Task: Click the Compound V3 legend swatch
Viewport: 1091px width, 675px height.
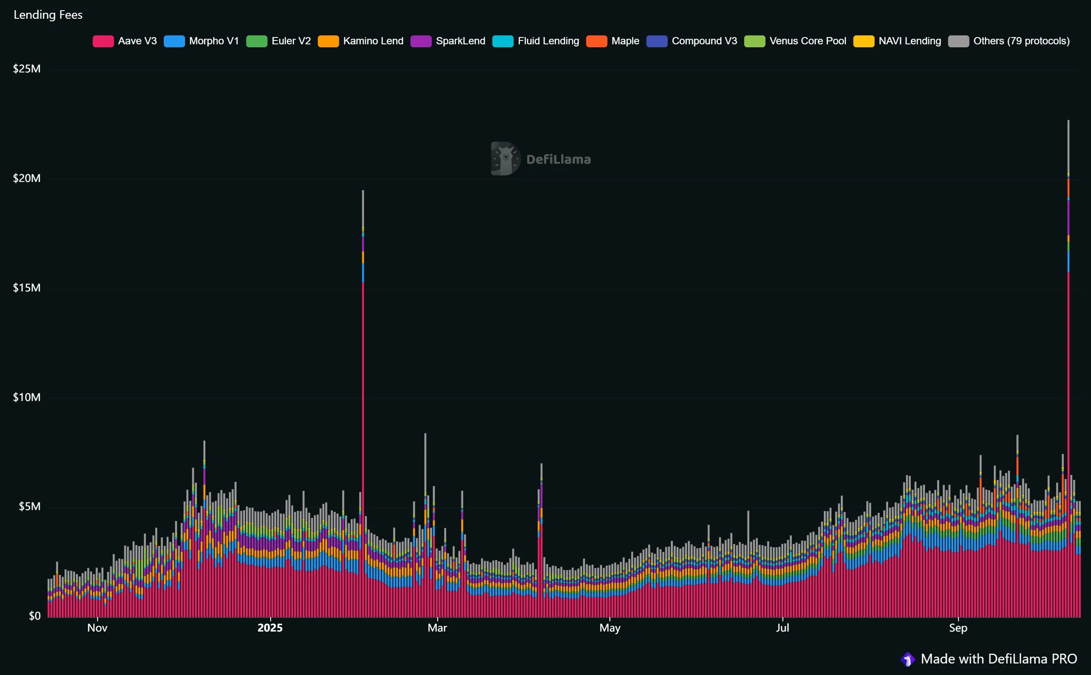Action: 657,41
